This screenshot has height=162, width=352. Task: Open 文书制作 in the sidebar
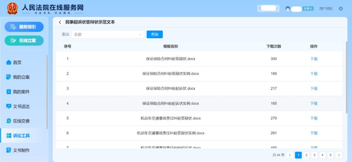coord(21,150)
